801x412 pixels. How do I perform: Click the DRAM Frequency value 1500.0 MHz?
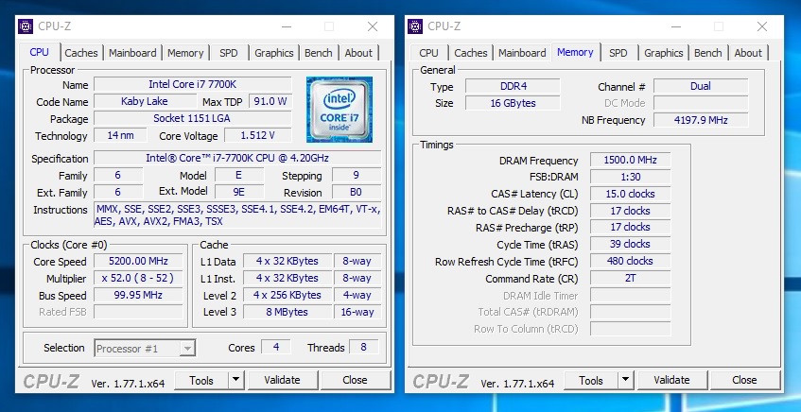coord(631,160)
